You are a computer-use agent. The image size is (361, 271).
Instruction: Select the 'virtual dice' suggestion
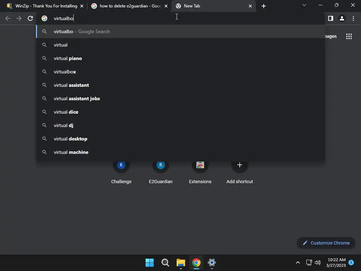click(180, 112)
